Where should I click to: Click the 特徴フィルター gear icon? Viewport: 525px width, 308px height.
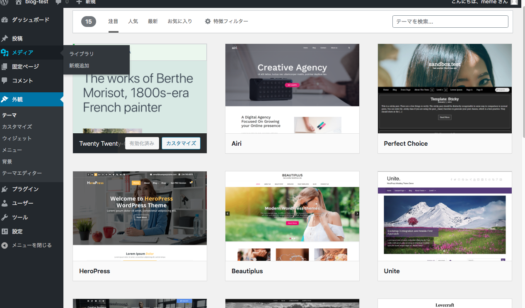click(208, 21)
